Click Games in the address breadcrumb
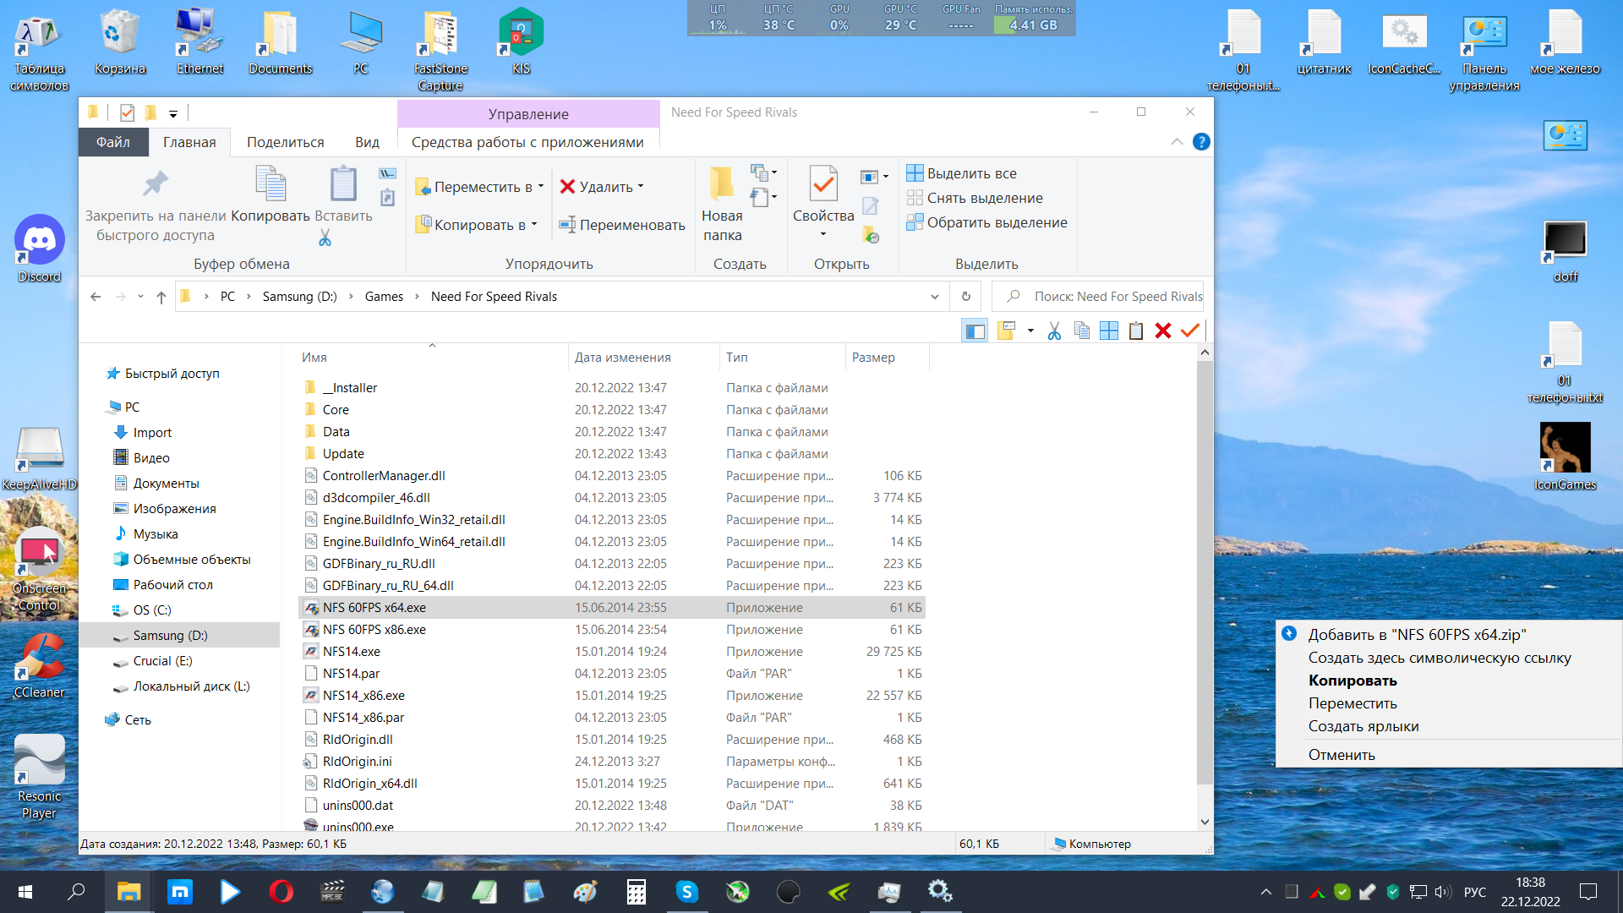Viewport: 1623px width, 913px height. pos(384,297)
